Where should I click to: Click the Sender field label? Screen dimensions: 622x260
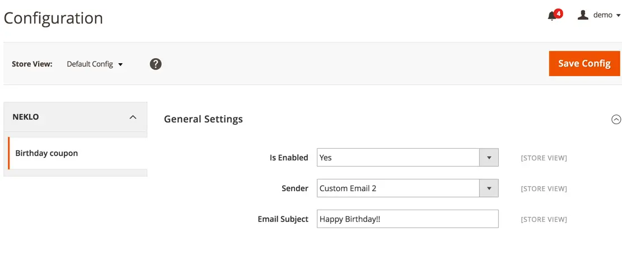[x=294, y=188]
